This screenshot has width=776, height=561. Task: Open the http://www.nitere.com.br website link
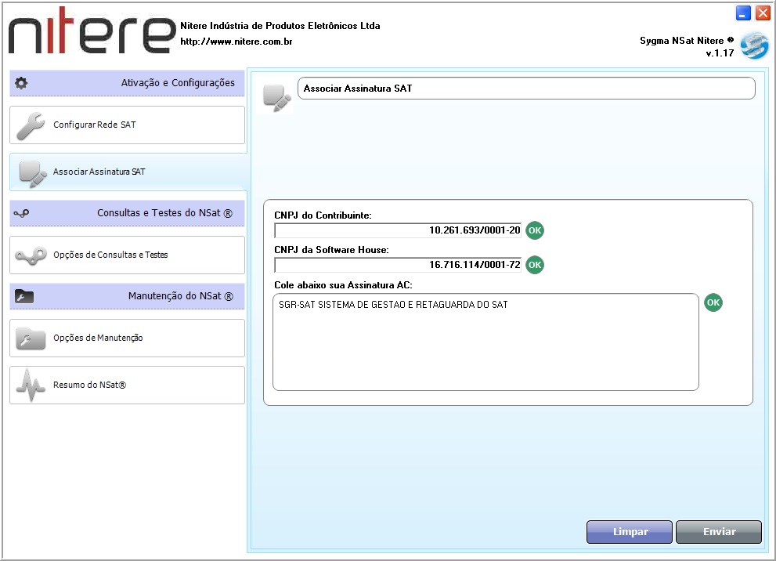click(x=236, y=42)
